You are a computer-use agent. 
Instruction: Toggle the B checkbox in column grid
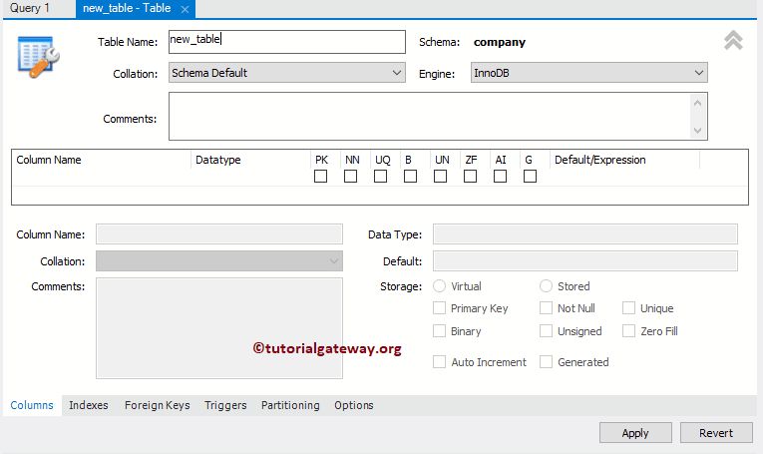pos(410,177)
